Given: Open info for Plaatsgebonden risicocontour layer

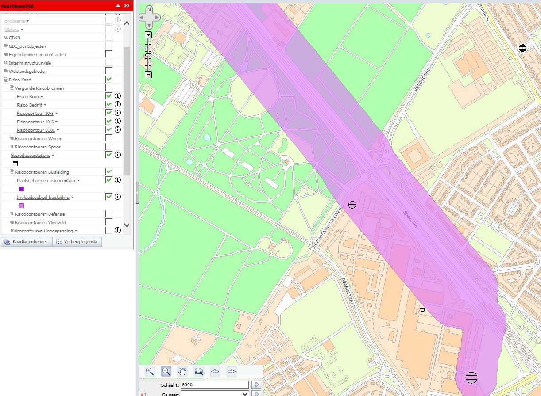Looking at the screenshot, I should (118, 180).
